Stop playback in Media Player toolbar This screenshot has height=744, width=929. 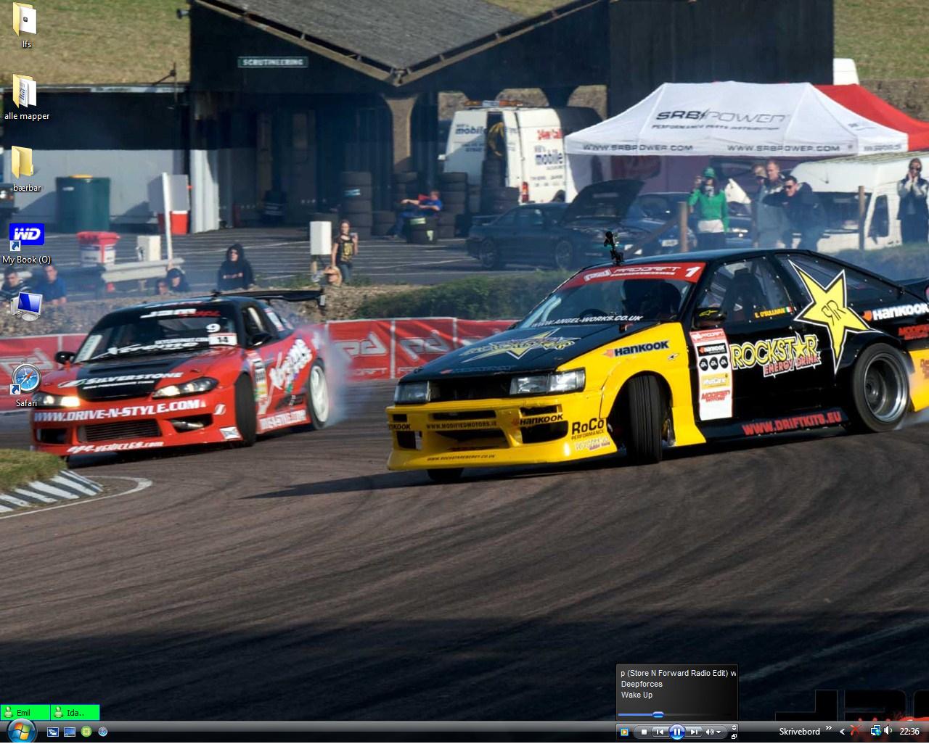tap(644, 732)
